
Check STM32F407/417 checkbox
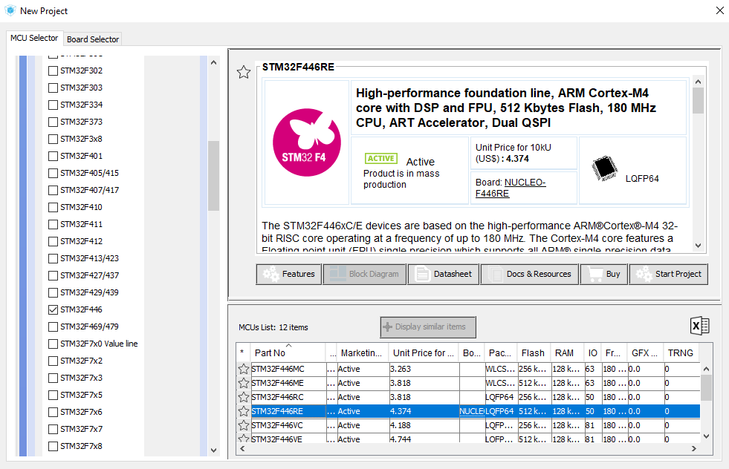53,190
